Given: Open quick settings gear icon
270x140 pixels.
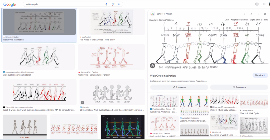Looking at the screenshot, I should tap(257, 4).
